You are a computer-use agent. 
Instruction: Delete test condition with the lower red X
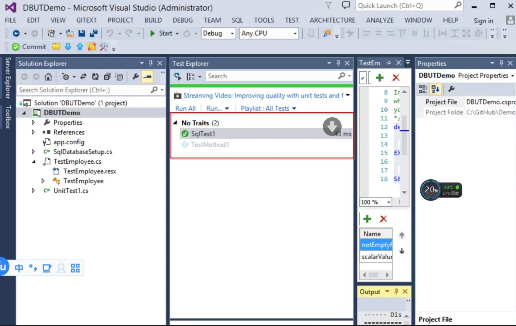click(x=383, y=219)
